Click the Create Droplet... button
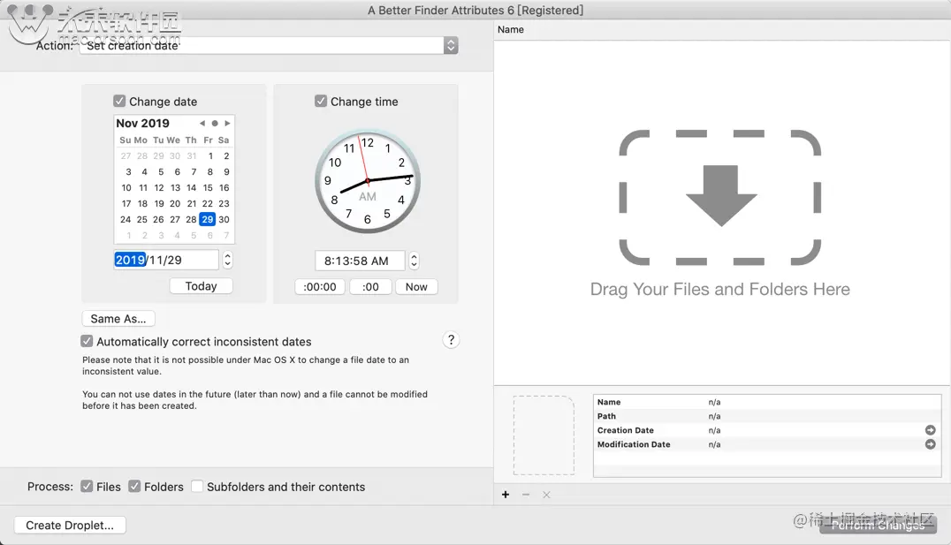Image resolution: width=951 pixels, height=545 pixels. point(70,525)
